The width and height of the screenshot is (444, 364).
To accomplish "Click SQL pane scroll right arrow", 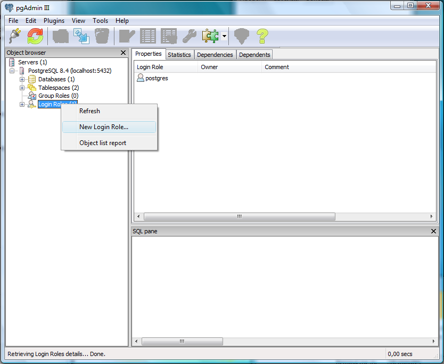I will point(433,341).
